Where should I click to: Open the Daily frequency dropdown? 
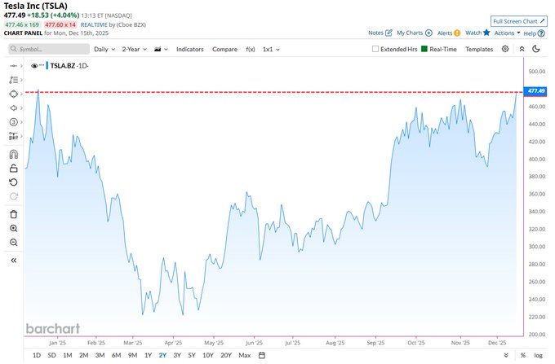pos(104,50)
